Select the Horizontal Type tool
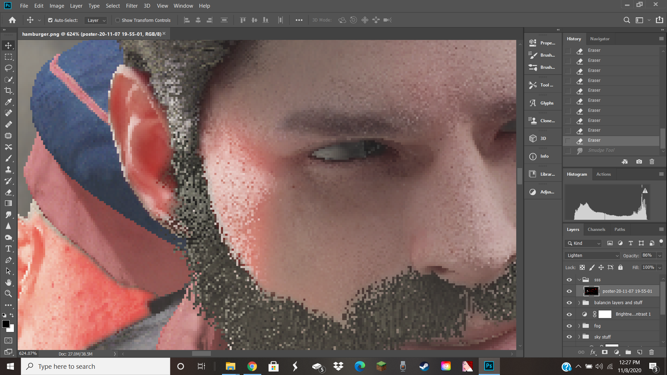The image size is (667, 375). pos(8,249)
